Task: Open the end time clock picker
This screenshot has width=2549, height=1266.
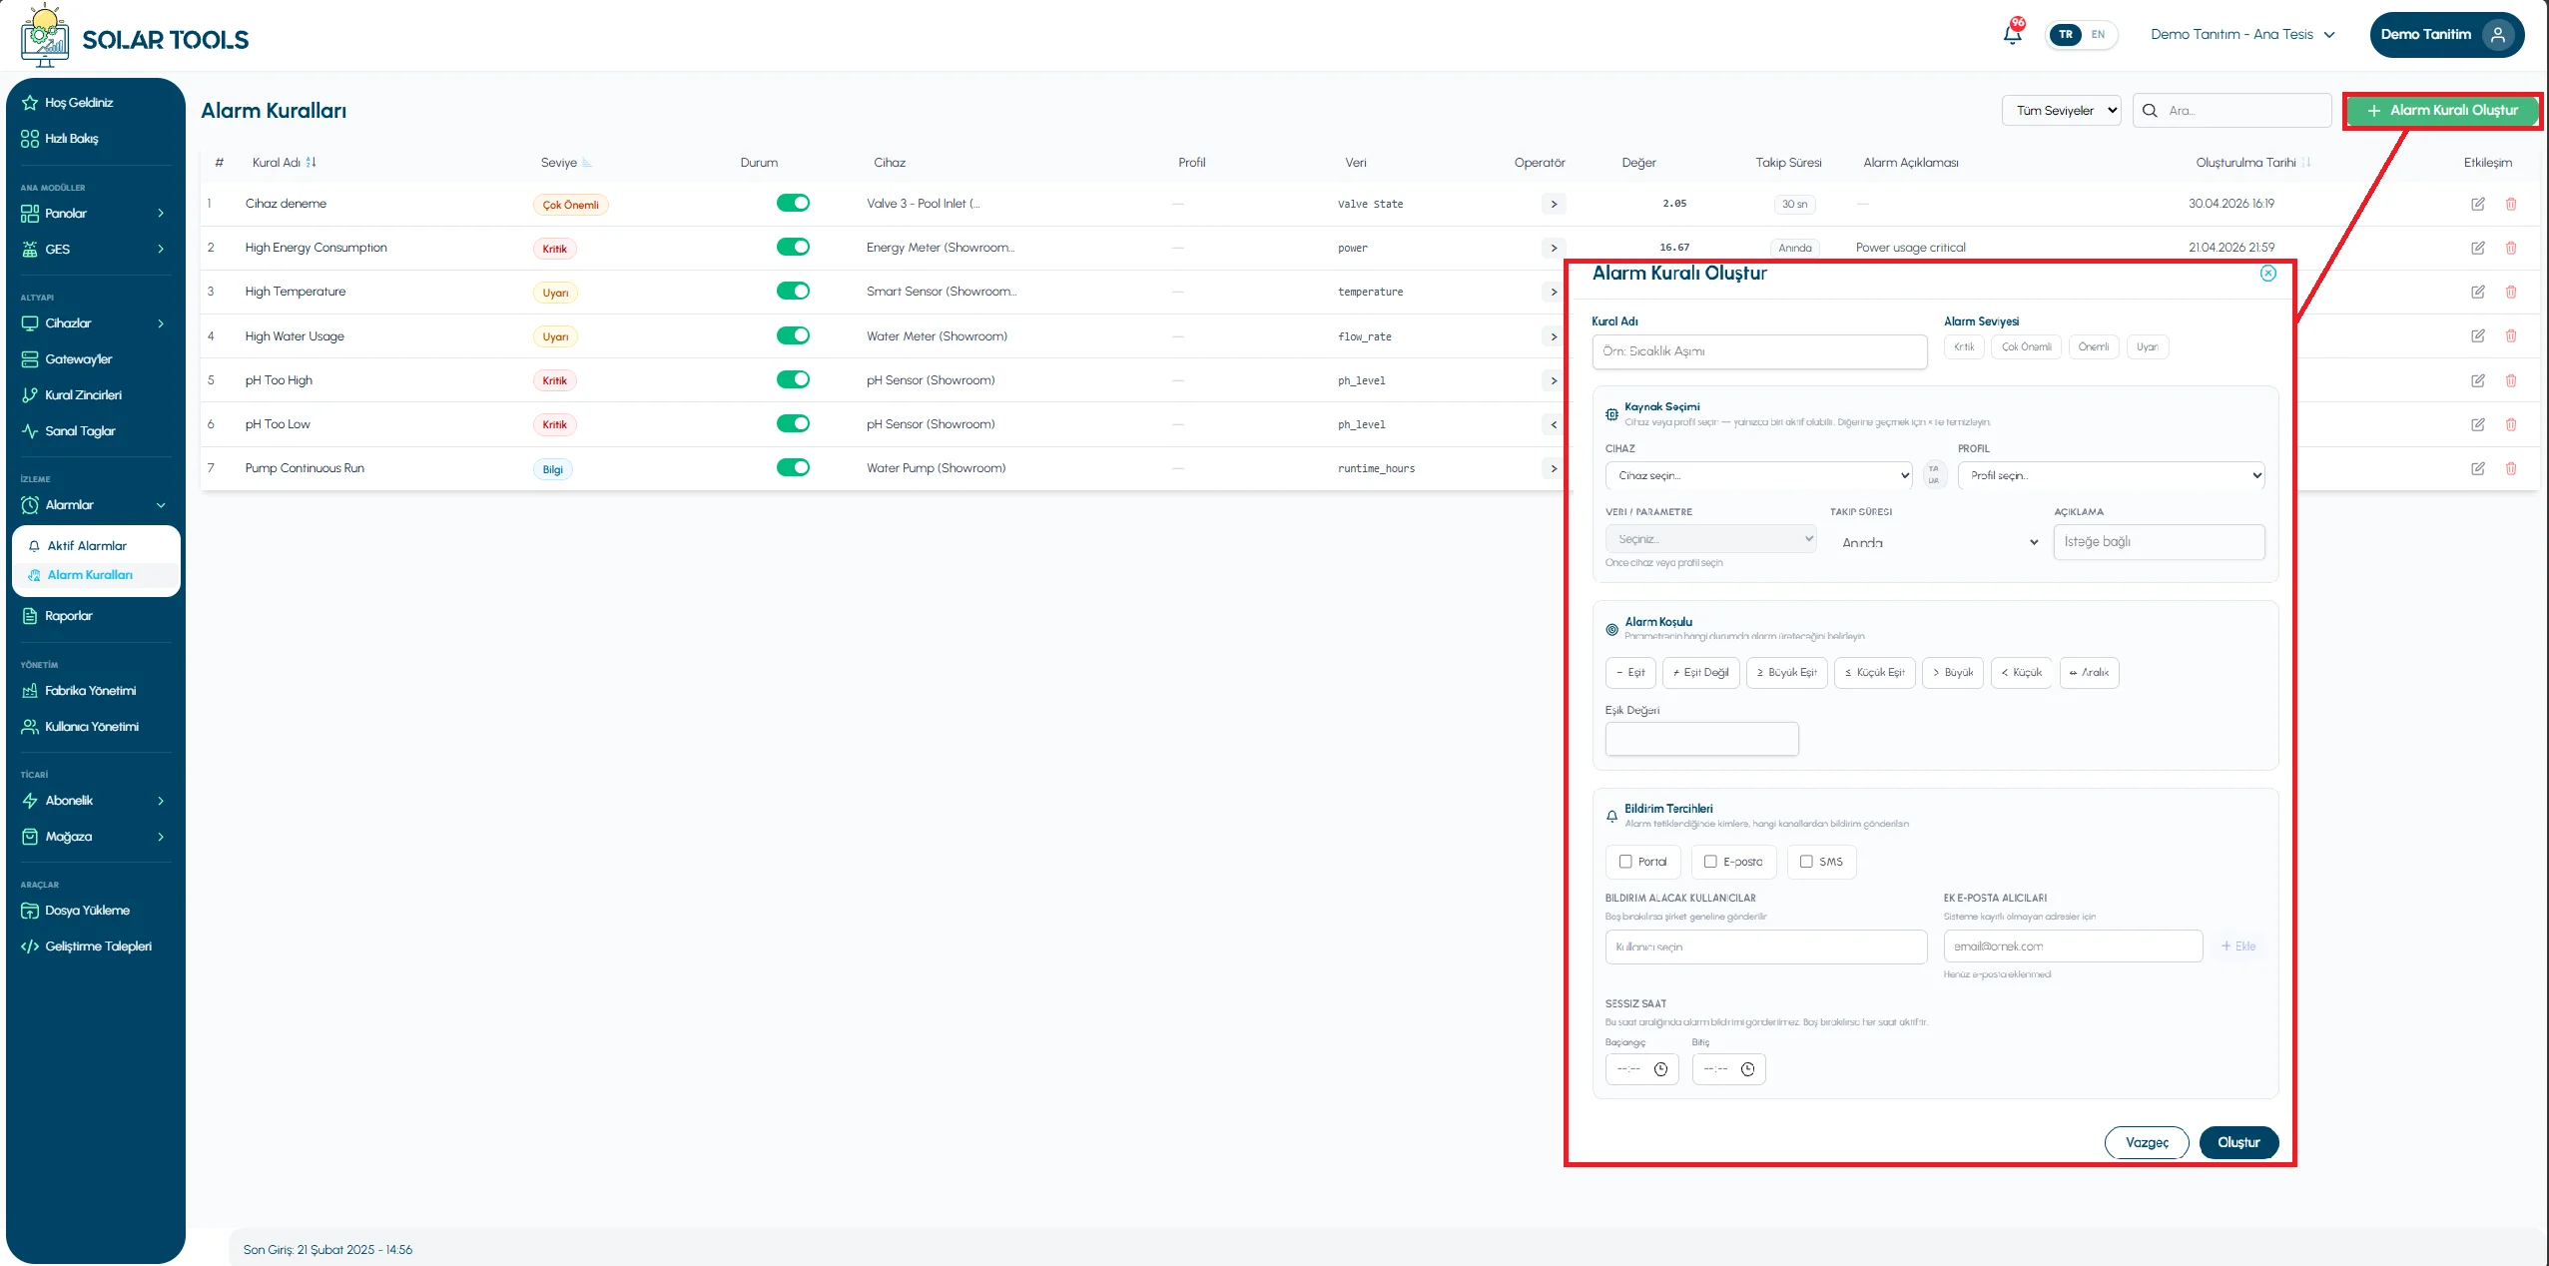Action: tap(1747, 1069)
